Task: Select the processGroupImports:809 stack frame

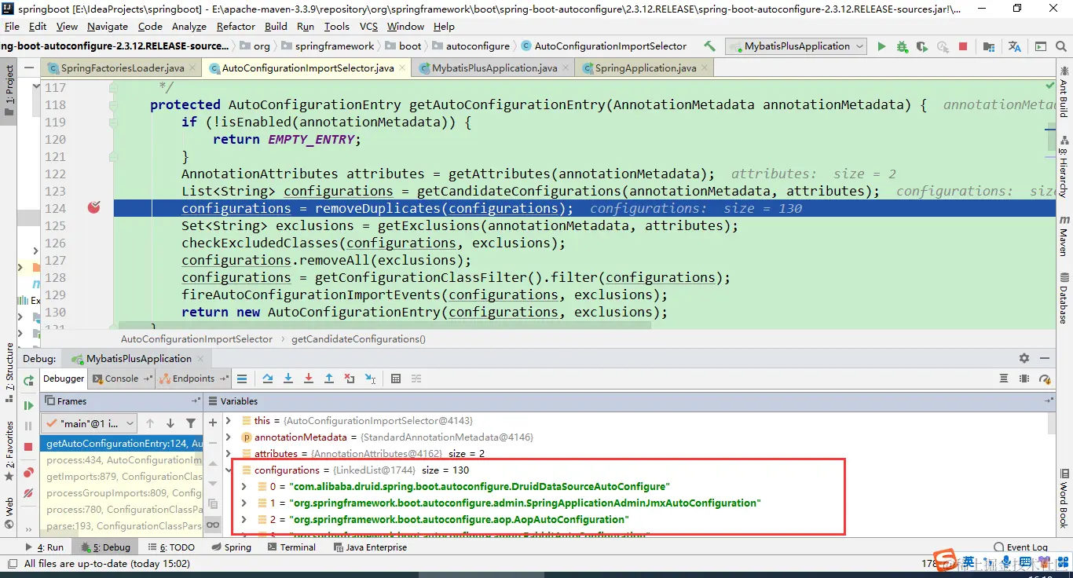Action: click(x=123, y=493)
